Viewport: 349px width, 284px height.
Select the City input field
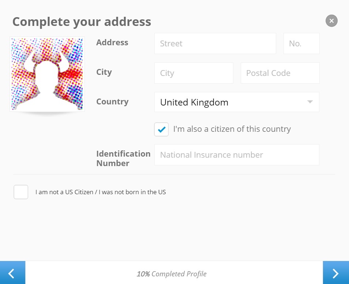[x=194, y=73]
